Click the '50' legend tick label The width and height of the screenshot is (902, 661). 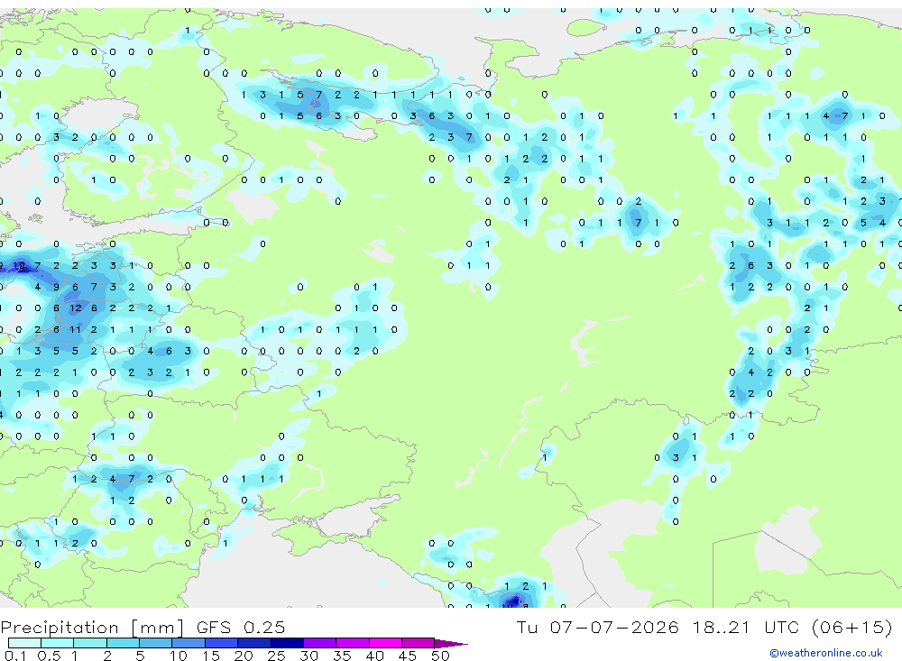click(x=440, y=656)
